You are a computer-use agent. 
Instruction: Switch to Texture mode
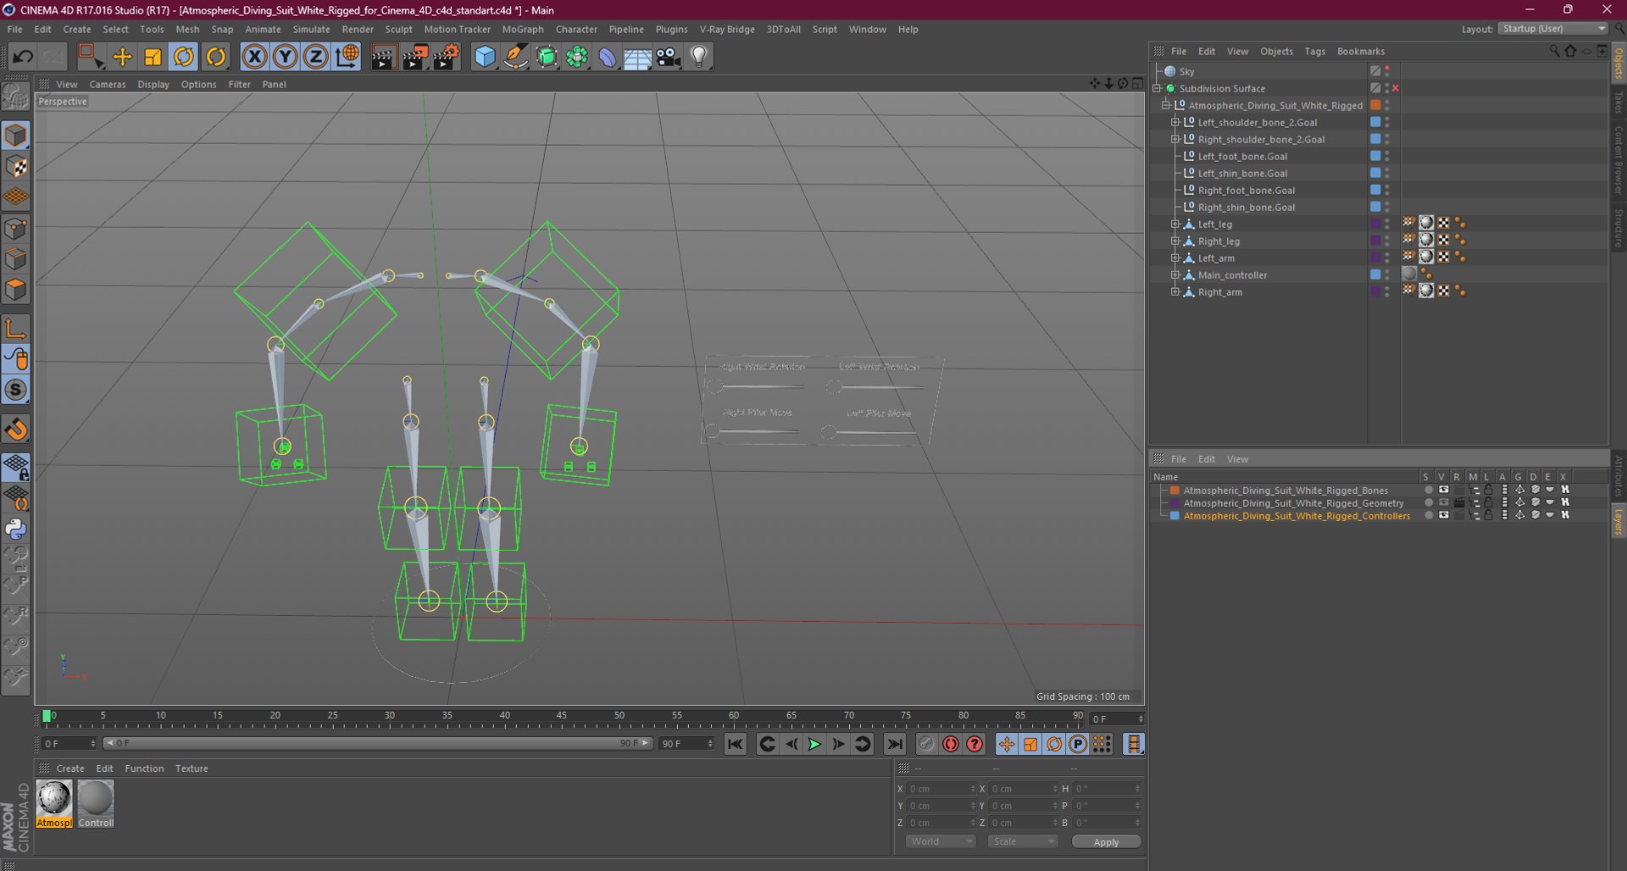click(x=16, y=166)
